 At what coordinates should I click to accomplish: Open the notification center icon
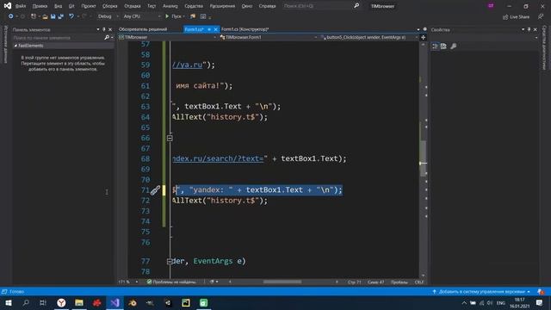[x=540, y=302]
